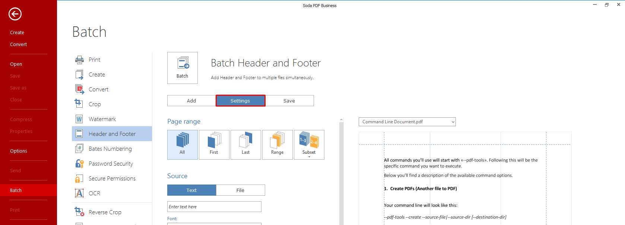Choose Last page range option
625x225 pixels.
click(x=246, y=145)
